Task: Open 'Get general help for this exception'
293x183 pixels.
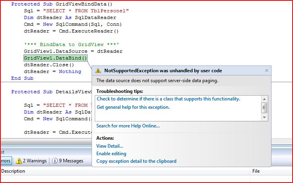Action: pos(133,107)
